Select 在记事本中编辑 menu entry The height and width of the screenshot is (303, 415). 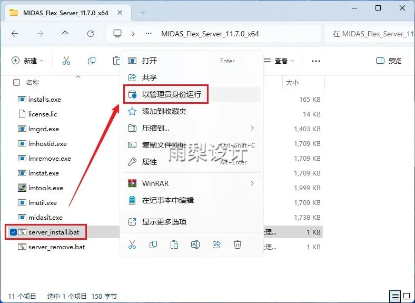pos(192,200)
